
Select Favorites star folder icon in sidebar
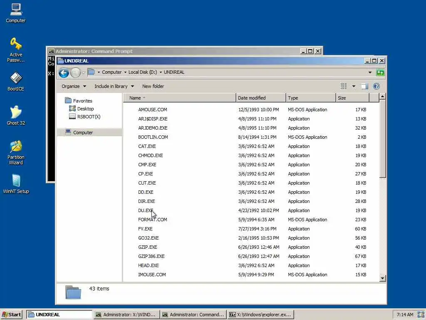click(68, 101)
